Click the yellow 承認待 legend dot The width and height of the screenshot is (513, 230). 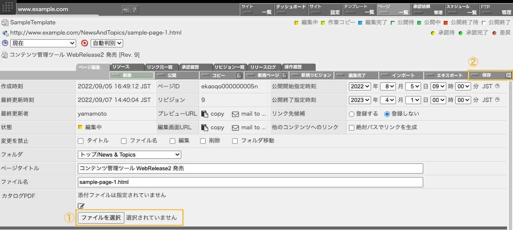(433, 33)
